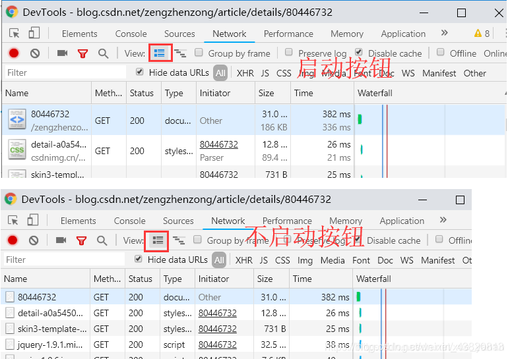
Task: Expand more tabs chevron in top DevTools window
Action: (x=444, y=33)
